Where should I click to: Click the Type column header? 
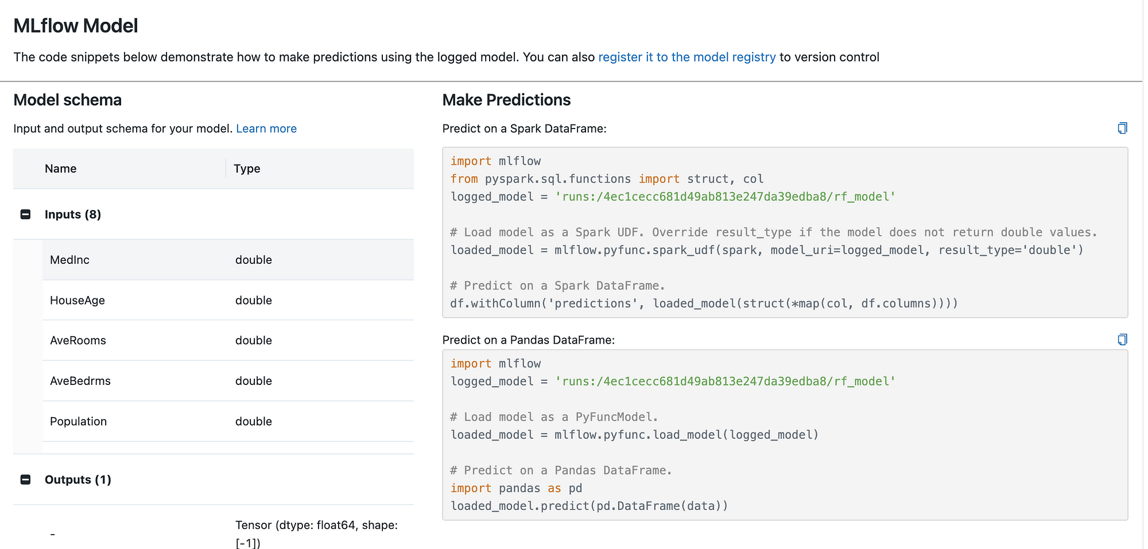[247, 169]
